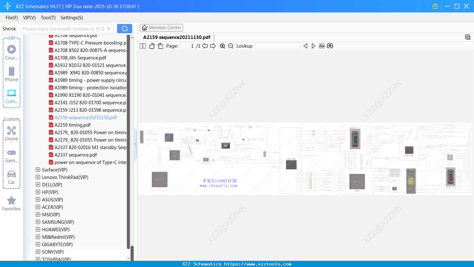Screen dimensions: 474x267
Task: Toggle the two-page layout view icon
Action: tap(143, 46)
